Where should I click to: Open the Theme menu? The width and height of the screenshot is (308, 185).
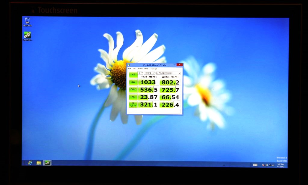tap(140, 69)
